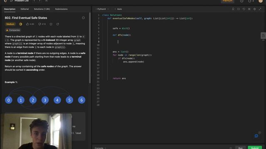Click the info icon beside problem title

tap(83, 18)
